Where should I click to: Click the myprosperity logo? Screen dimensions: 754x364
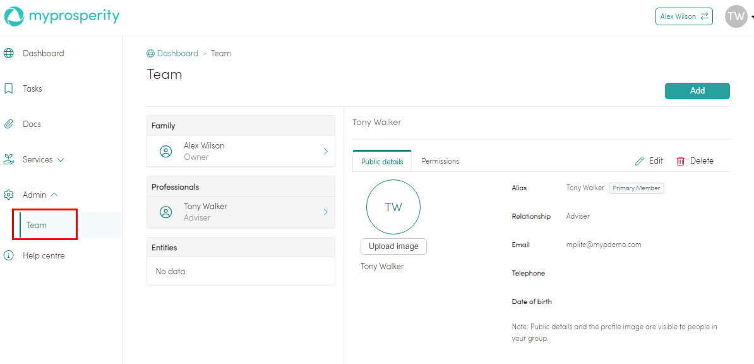coord(61,16)
